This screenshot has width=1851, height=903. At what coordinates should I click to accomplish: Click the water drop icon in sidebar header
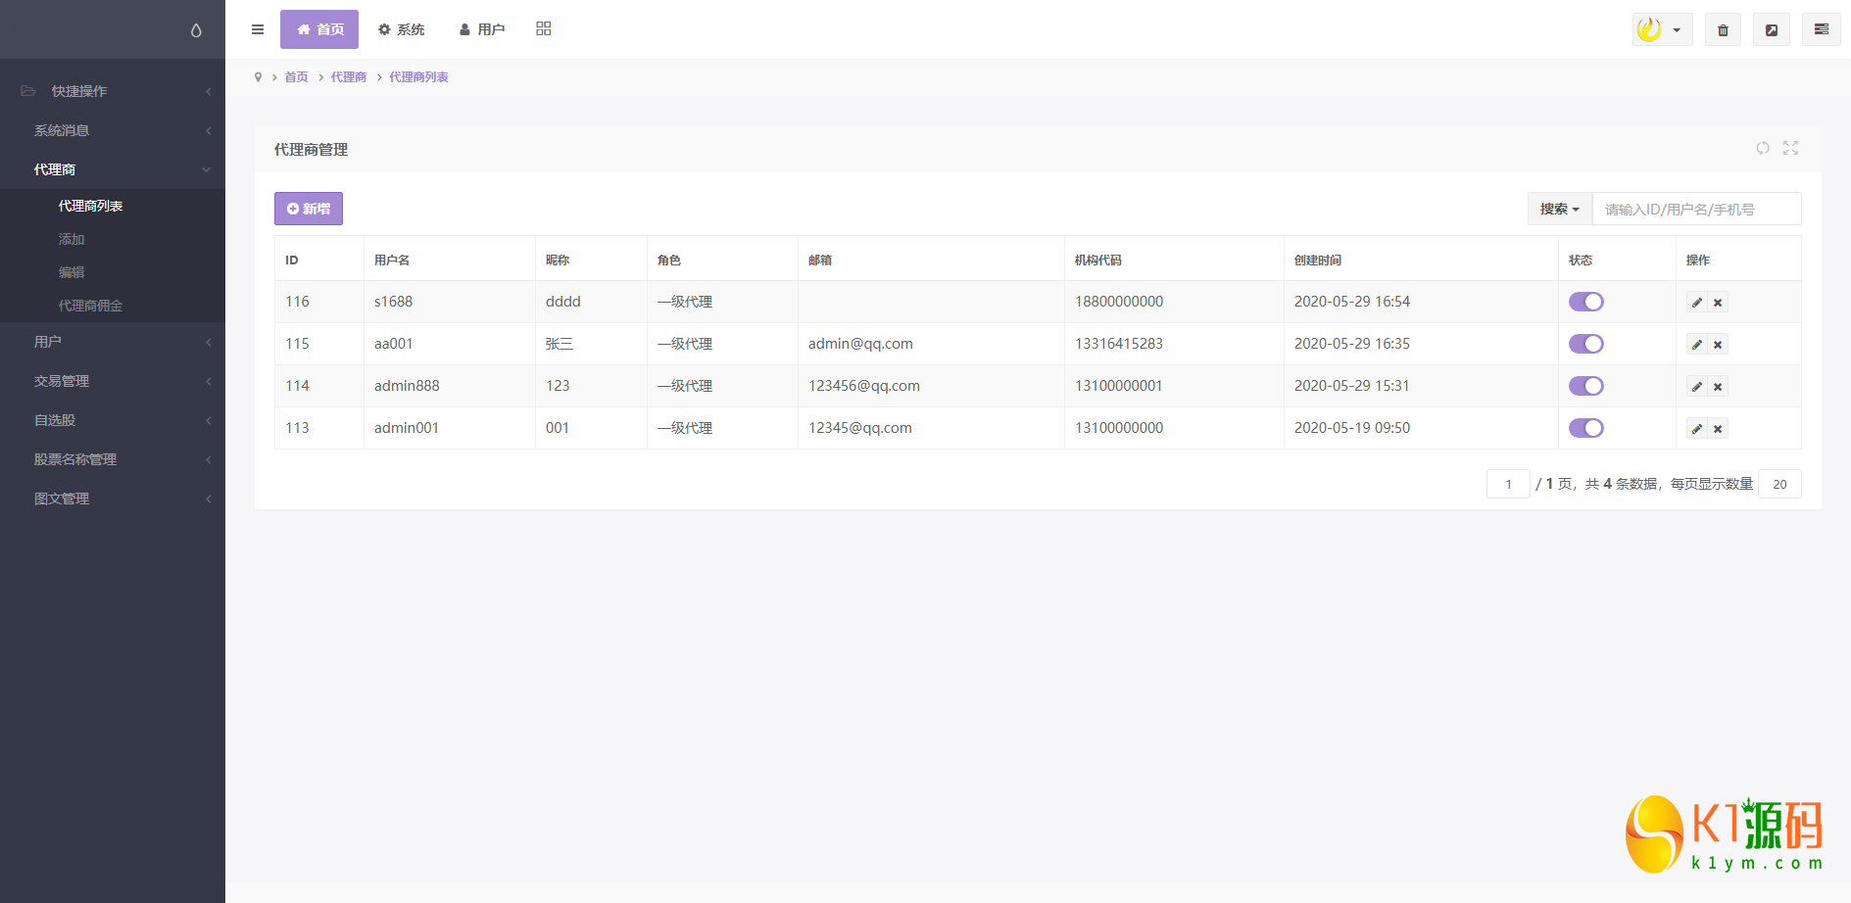tap(196, 30)
